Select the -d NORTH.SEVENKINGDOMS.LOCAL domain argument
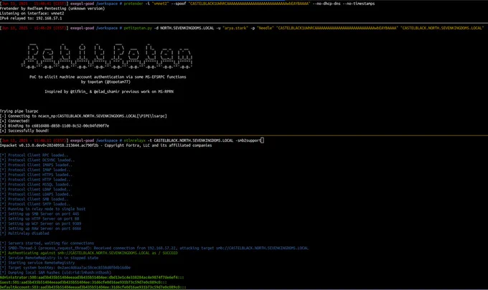 pos(184,28)
